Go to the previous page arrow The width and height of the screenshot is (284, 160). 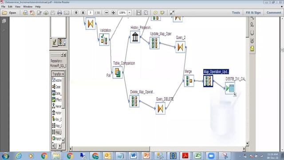pos(76,12)
